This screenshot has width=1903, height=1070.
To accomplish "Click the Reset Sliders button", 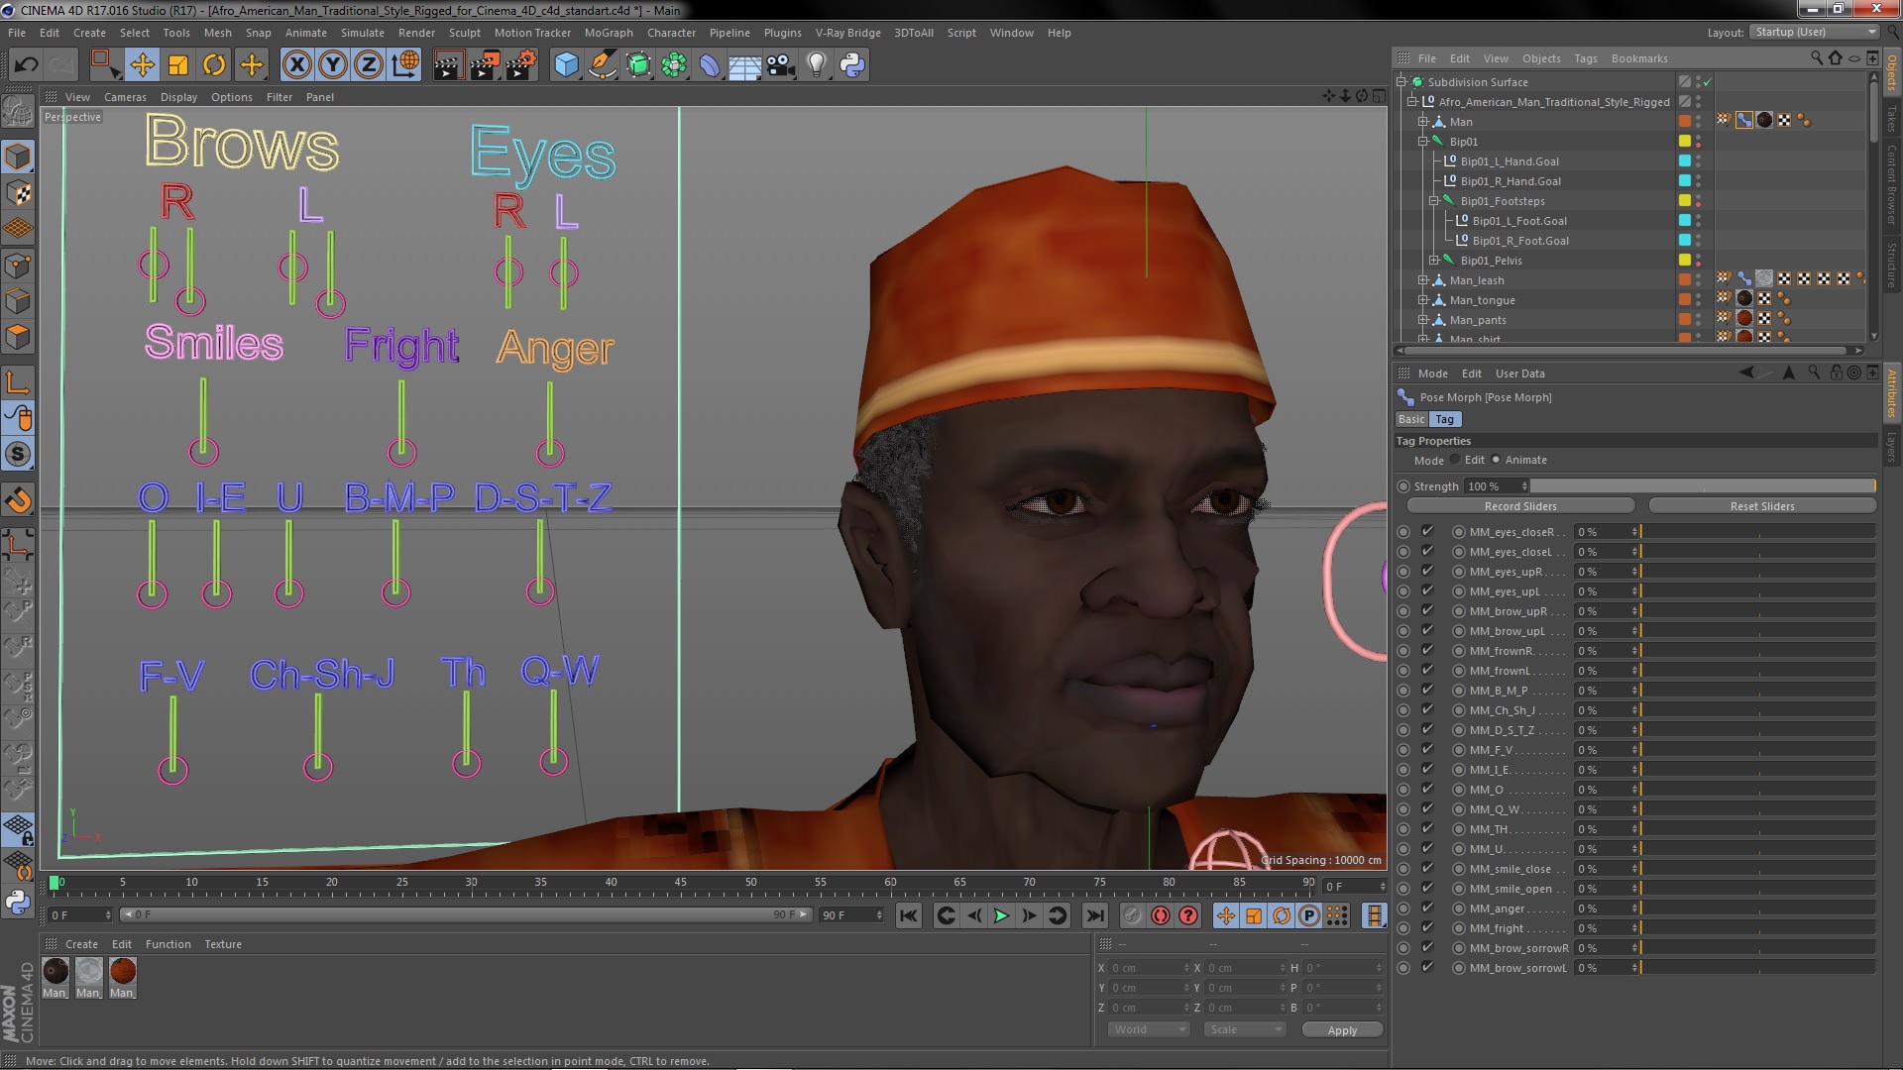I will point(1762,506).
